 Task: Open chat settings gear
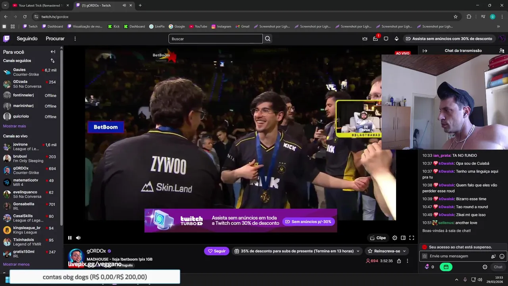pos(485,267)
